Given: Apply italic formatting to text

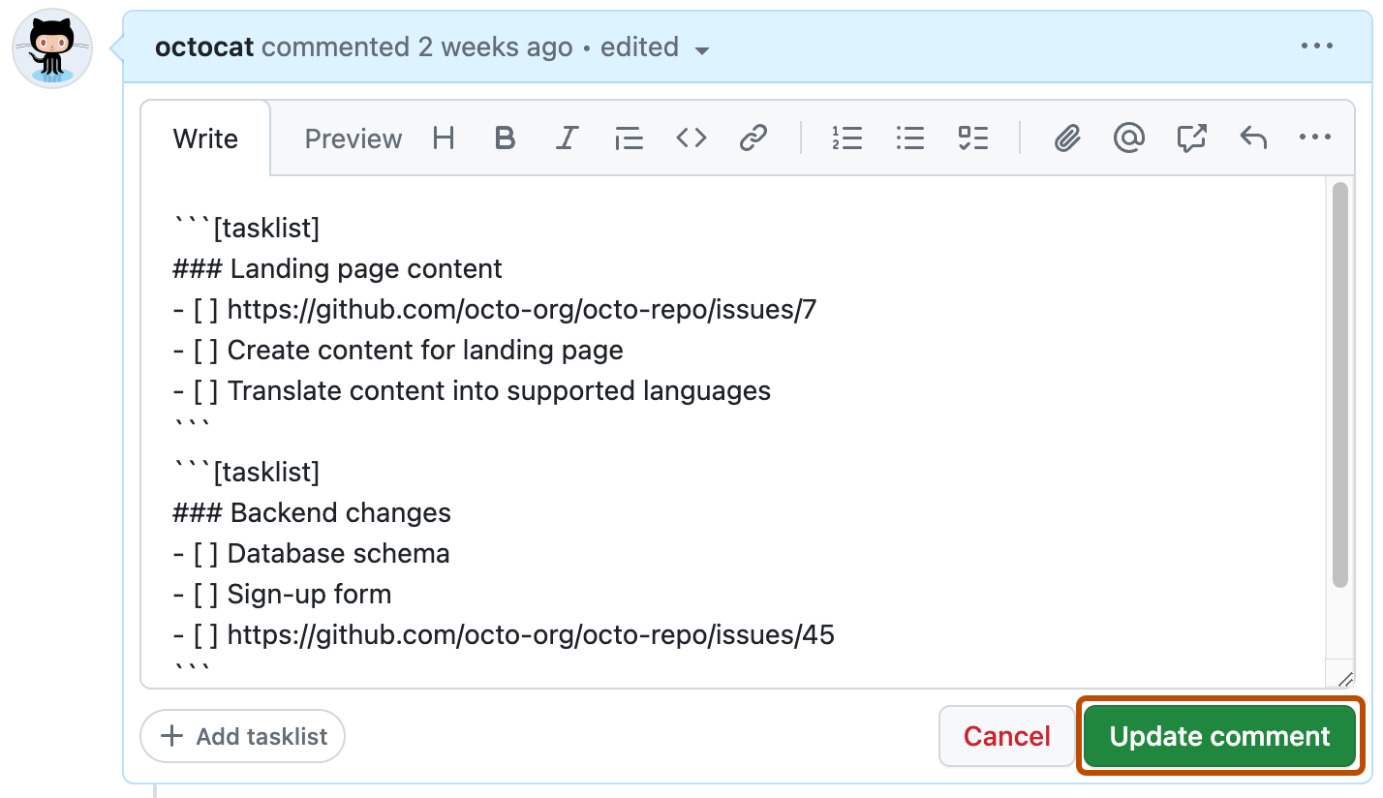Looking at the screenshot, I should click(567, 138).
